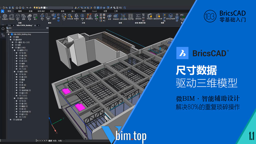
Task: Select the Stair (楼梯) tool in ribbon
Action: click(x=24, y=16)
